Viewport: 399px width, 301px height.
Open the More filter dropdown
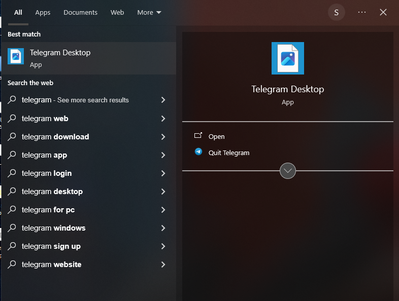tap(149, 13)
